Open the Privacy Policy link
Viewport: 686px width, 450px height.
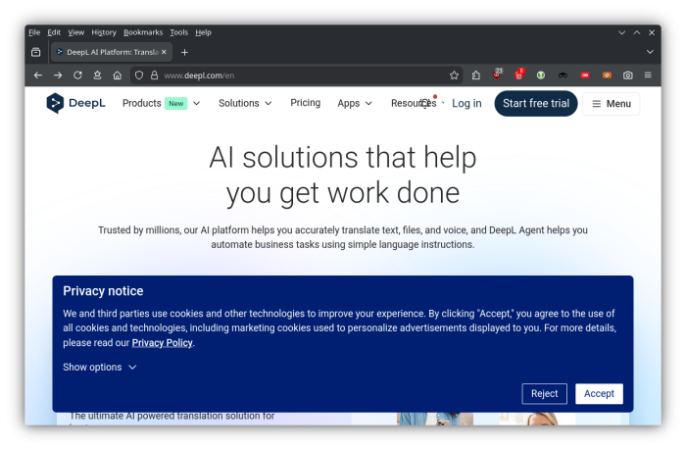162,343
